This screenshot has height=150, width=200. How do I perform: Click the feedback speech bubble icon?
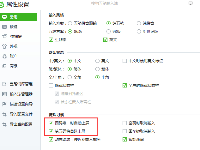tap(191, 3)
